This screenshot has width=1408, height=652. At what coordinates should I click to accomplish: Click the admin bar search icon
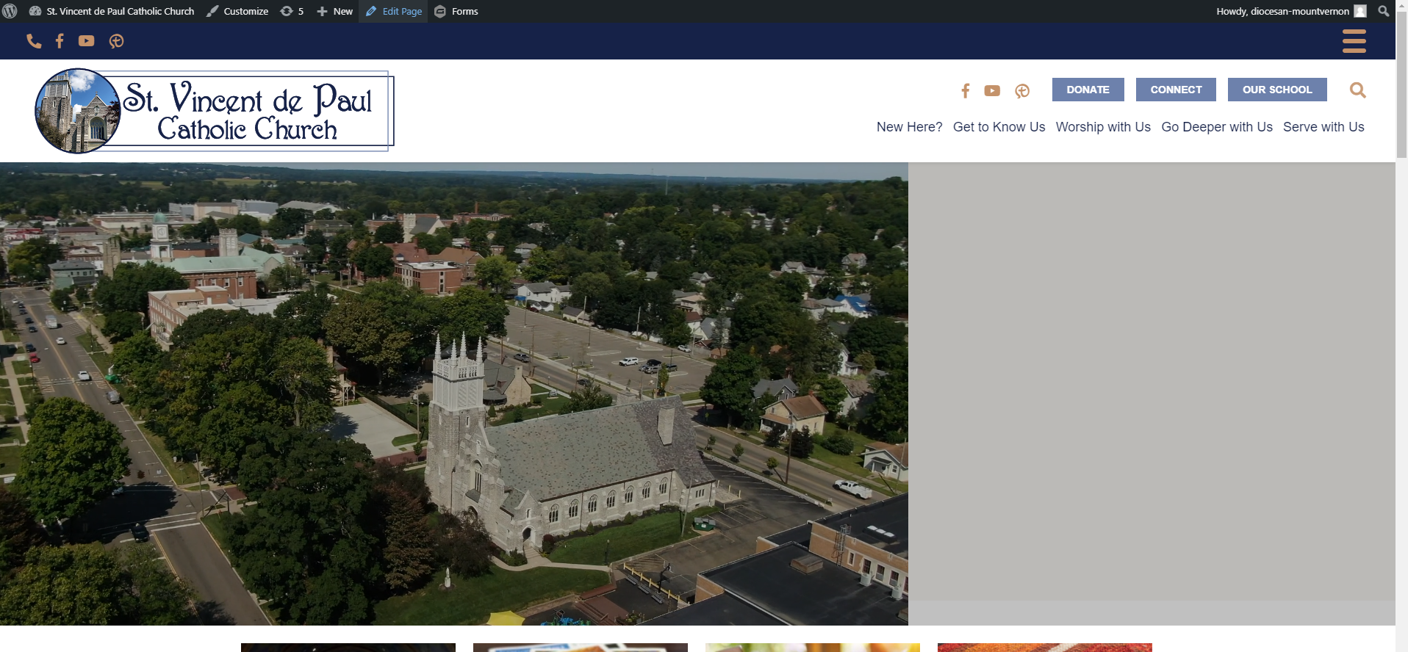click(1384, 11)
